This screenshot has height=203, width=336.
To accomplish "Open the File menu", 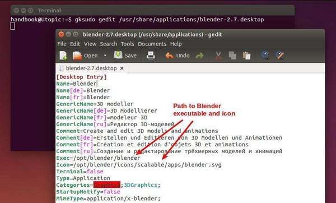I will click(62, 44).
